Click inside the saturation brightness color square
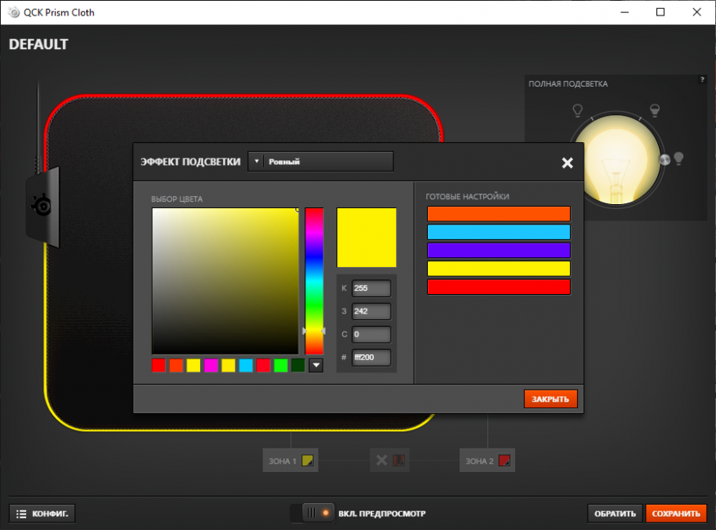Image resolution: width=716 pixels, height=530 pixels. coord(225,281)
